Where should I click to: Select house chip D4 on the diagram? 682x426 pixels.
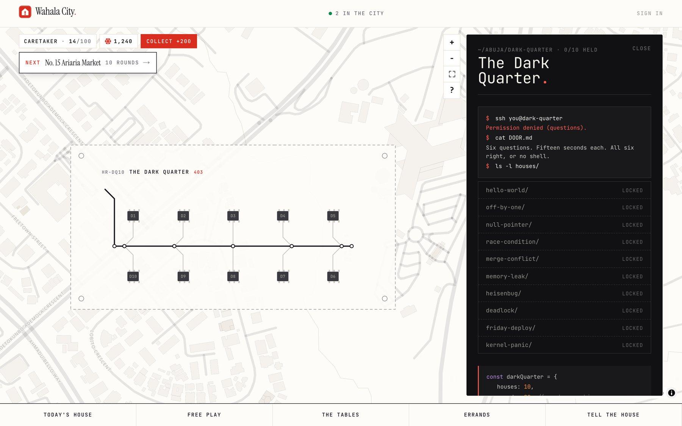283,216
